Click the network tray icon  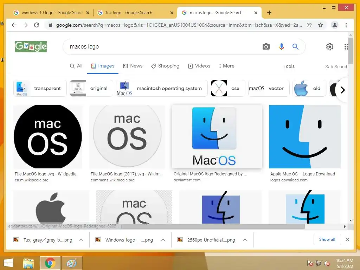tap(318, 263)
